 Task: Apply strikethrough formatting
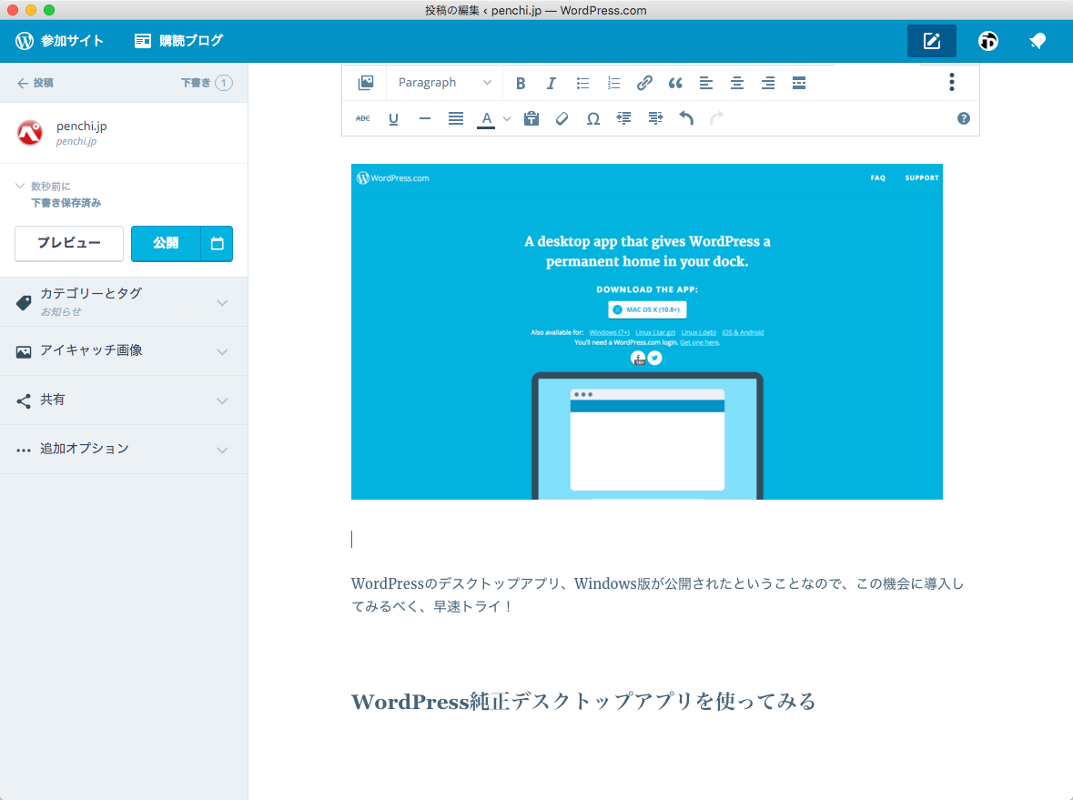(x=362, y=118)
